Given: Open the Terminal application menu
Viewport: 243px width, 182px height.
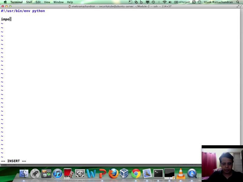Looking at the screenshot, I should 17,2.
